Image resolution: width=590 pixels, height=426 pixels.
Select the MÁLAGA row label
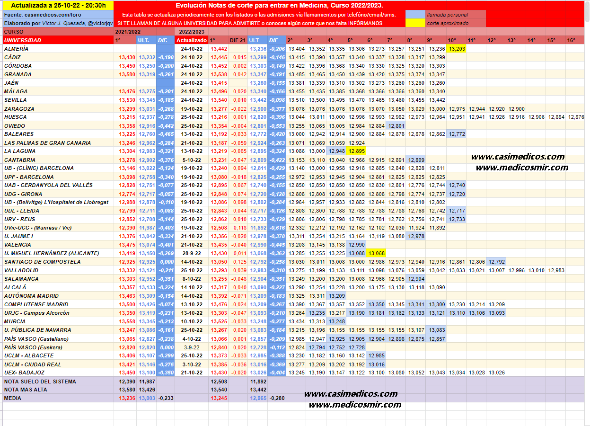[16, 91]
